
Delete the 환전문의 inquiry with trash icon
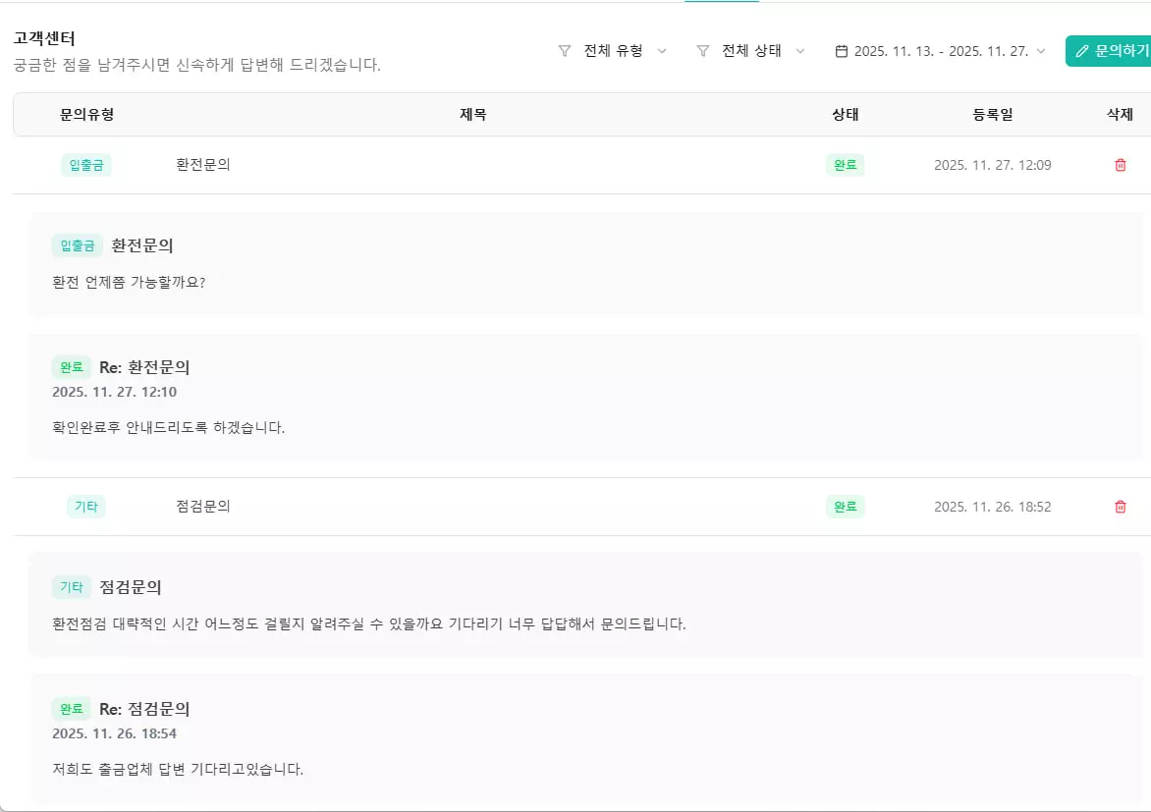pyautogui.click(x=1121, y=165)
